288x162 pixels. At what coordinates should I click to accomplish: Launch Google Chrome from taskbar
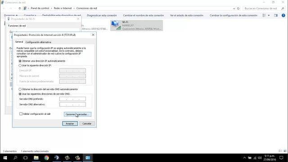click(x=46, y=158)
